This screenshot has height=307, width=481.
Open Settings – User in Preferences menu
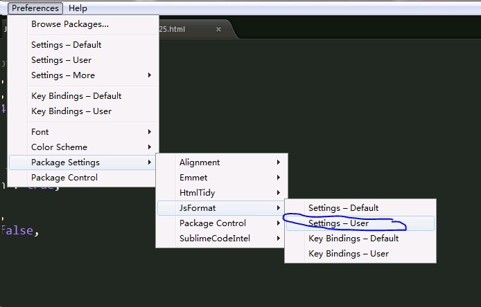[x=83, y=60]
